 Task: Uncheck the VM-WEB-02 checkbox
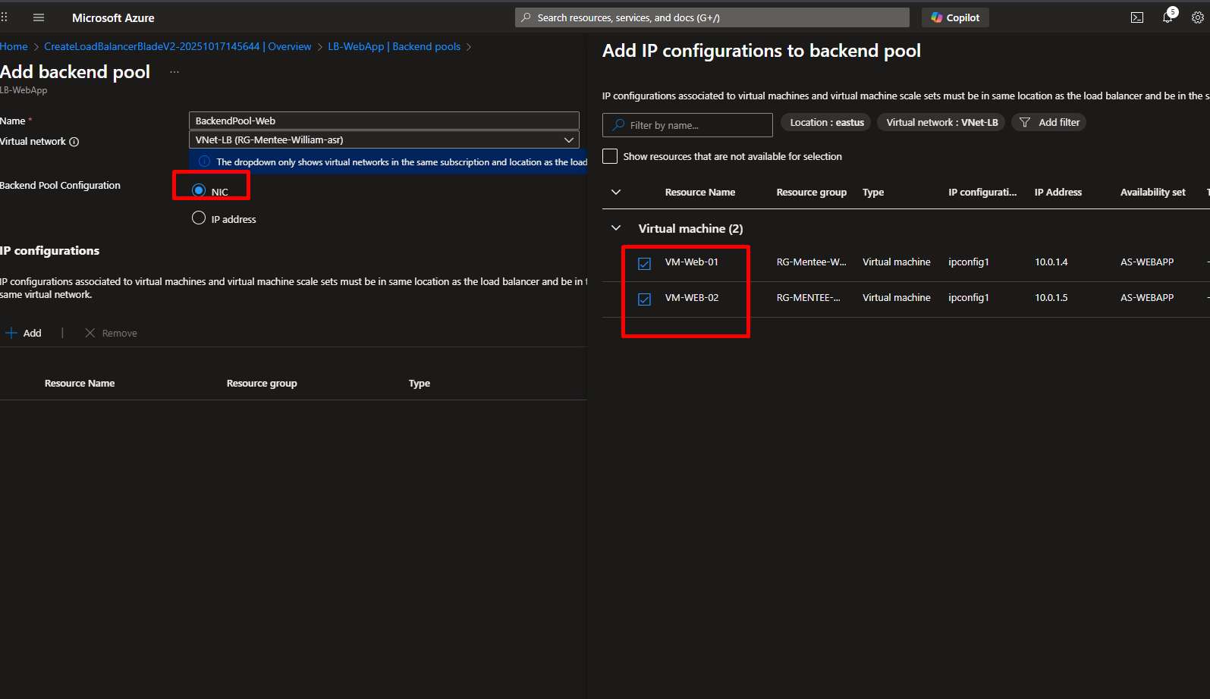click(x=644, y=299)
